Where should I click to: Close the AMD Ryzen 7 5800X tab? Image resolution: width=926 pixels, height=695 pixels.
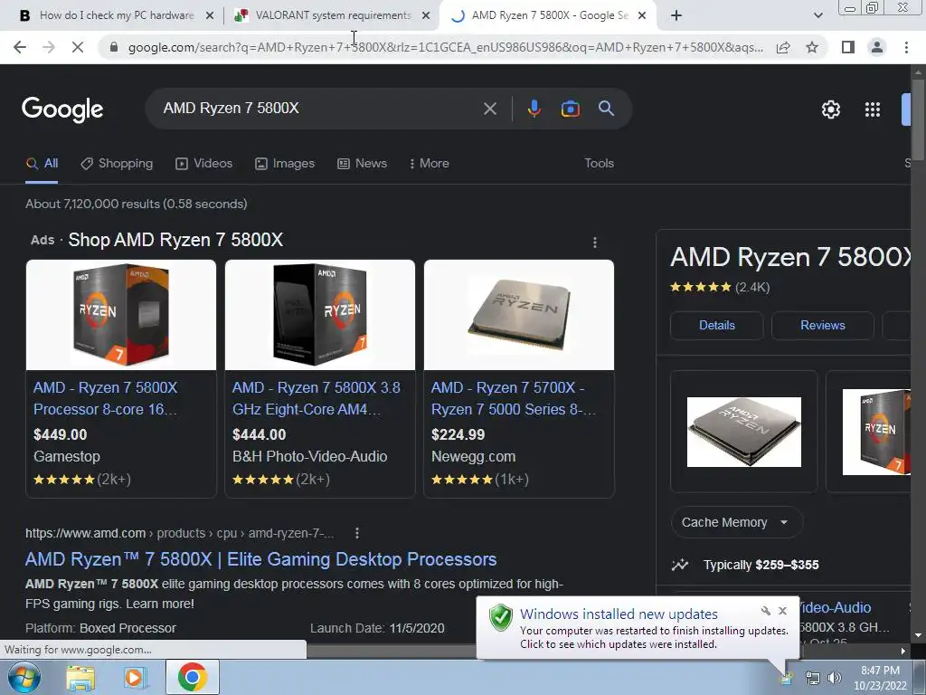[642, 15]
